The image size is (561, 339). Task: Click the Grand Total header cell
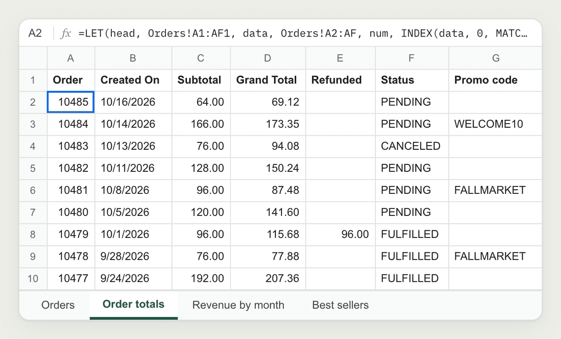pyautogui.click(x=268, y=80)
